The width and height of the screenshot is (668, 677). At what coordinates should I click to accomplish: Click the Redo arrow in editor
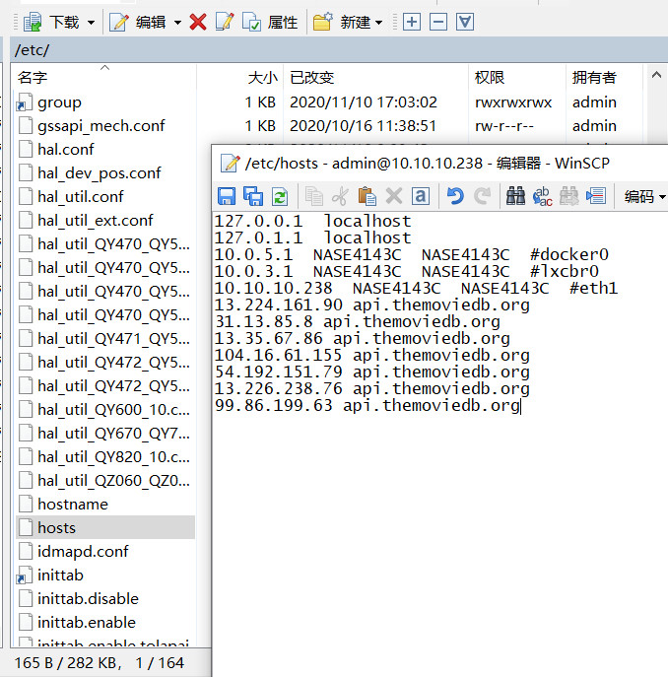(482, 197)
